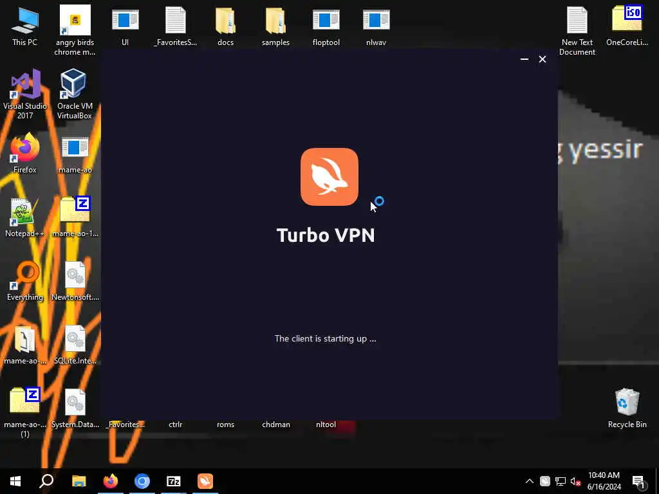Select the SQLite.Inte DLL file icon
The width and height of the screenshot is (659, 494).
tap(75, 345)
